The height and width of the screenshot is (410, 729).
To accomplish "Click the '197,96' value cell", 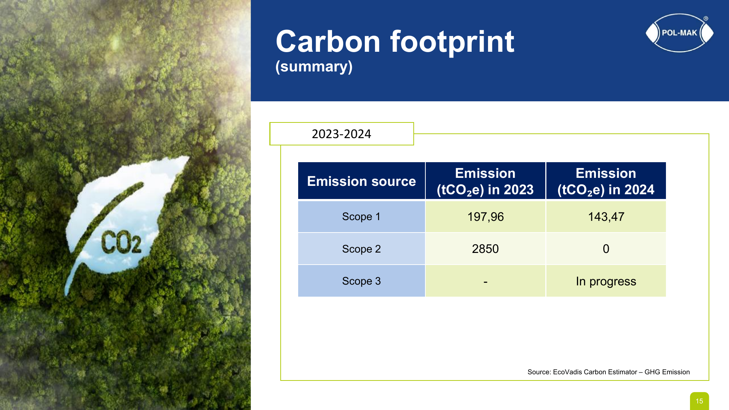I will [485, 216].
